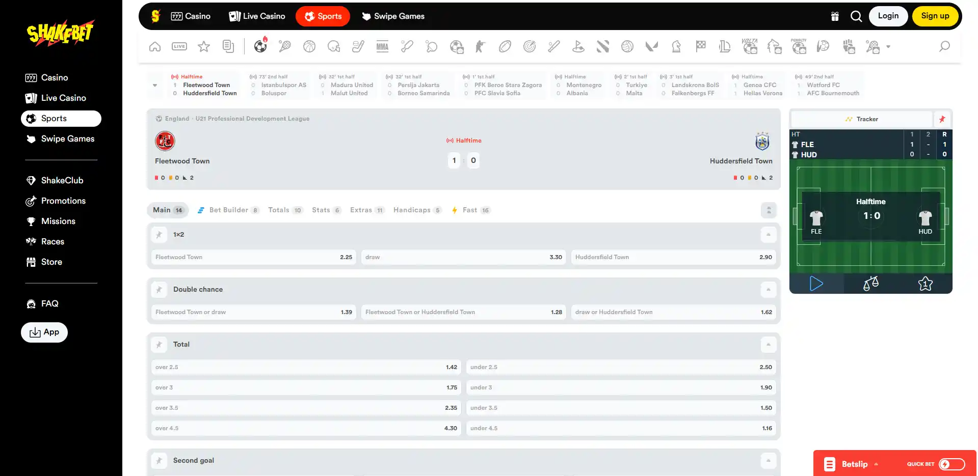This screenshot has width=978, height=476.
Task: Select the Counter-Strike shooter icon
Action: (481, 47)
